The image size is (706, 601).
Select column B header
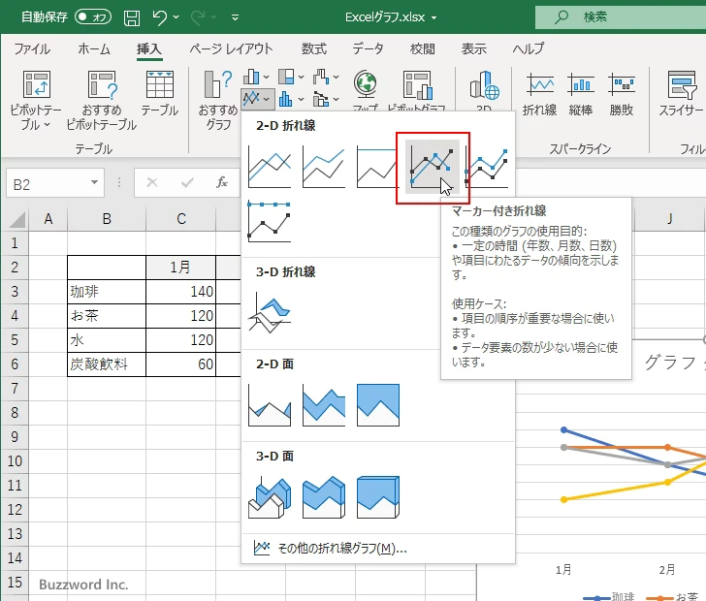[107, 219]
